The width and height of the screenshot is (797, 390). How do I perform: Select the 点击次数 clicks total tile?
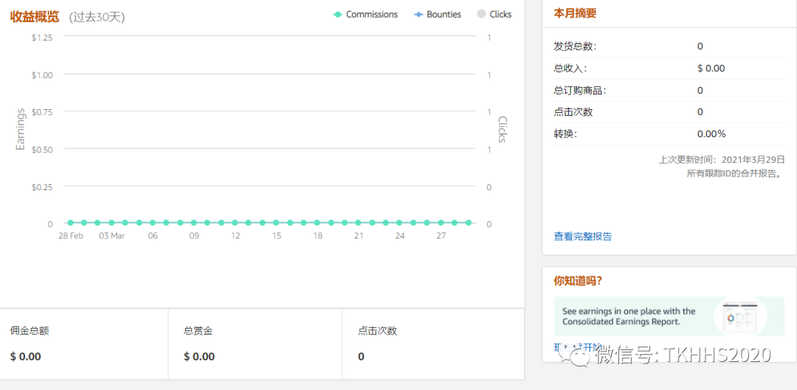click(x=433, y=344)
